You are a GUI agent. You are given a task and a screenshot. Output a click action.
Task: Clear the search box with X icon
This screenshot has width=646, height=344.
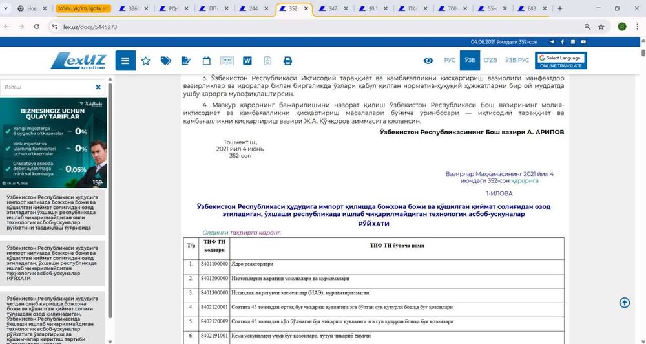[x=98, y=87]
